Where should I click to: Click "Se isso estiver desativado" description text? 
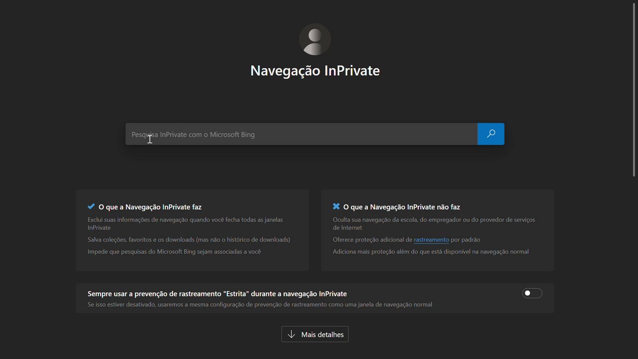(260, 304)
